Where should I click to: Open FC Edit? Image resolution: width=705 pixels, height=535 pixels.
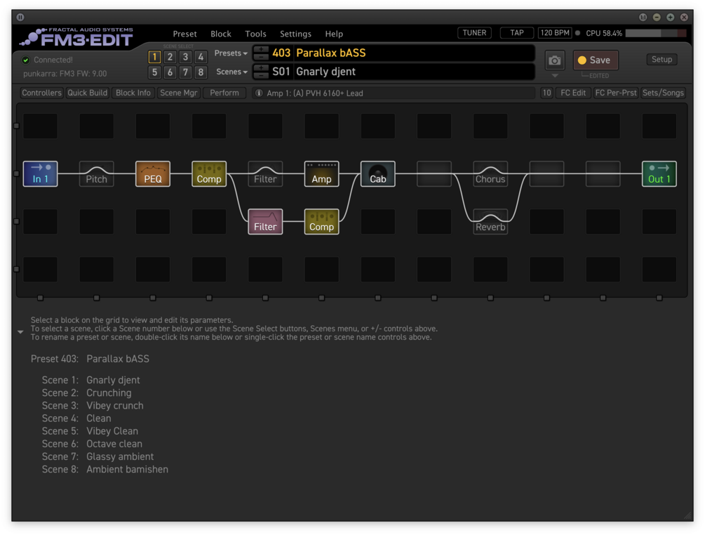point(573,93)
